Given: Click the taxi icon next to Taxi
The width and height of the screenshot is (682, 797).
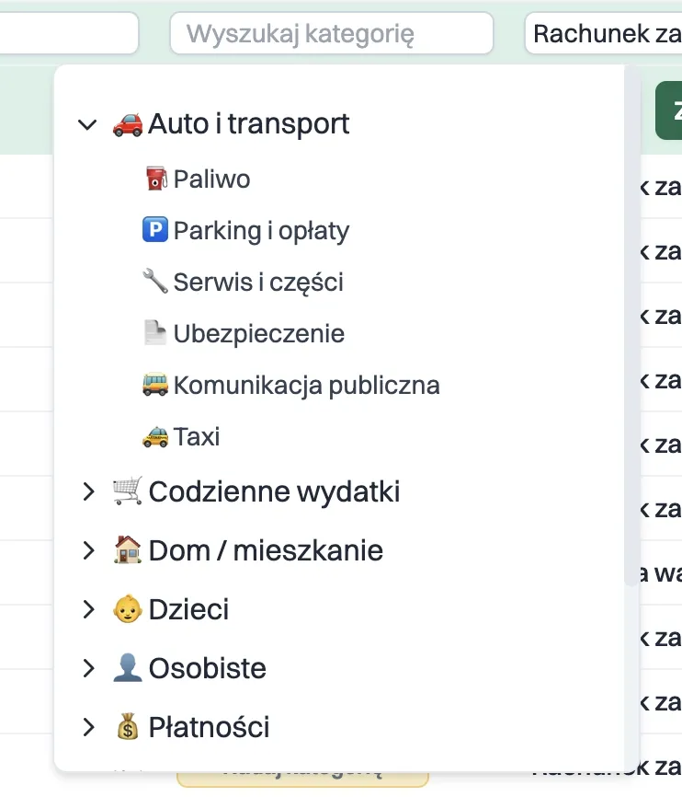Looking at the screenshot, I should [x=157, y=436].
